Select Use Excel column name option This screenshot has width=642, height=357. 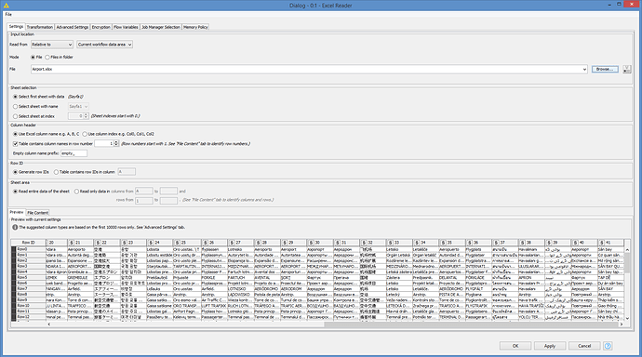(x=15, y=134)
